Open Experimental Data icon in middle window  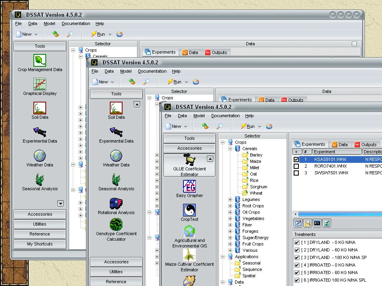pos(116,131)
